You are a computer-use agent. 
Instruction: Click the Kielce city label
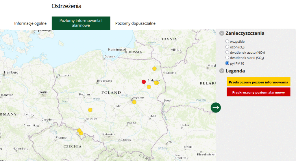click(x=132, y=123)
